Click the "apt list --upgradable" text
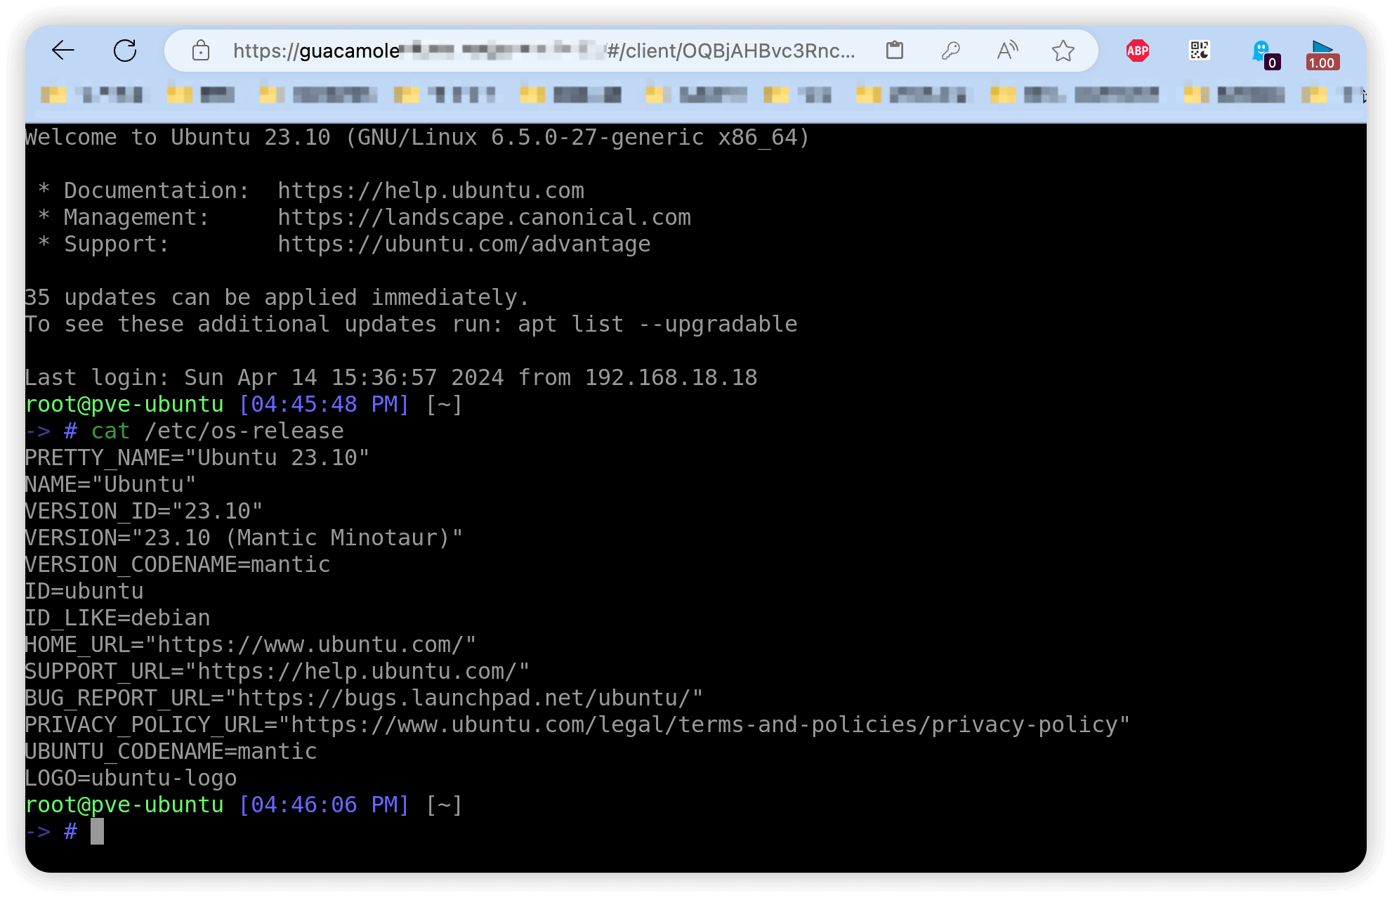The height and width of the screenshot is (898, 1392). [x=657, y=324]
